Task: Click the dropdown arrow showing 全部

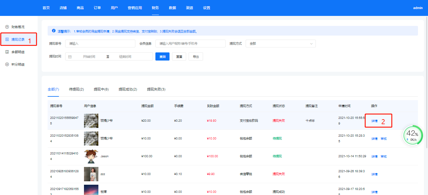Action: coord(311,44)
